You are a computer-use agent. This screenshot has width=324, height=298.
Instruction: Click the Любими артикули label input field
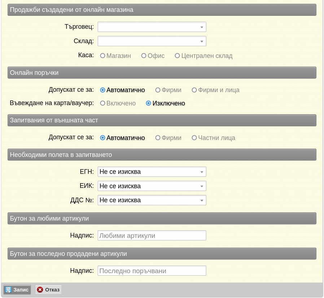click(x=152, y=235)
